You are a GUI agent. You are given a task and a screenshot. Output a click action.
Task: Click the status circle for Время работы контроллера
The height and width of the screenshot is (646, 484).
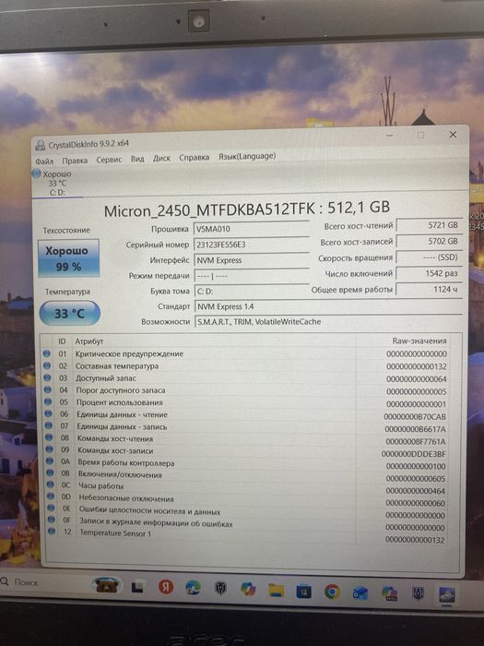[x=50, y=461]
